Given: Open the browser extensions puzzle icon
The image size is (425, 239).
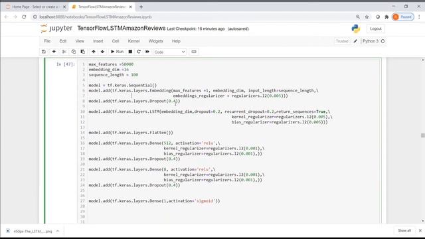Looking at the screenshot, I should [x=386, y=17].
